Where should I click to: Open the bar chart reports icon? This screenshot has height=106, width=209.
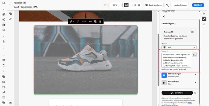pos(4,92)
